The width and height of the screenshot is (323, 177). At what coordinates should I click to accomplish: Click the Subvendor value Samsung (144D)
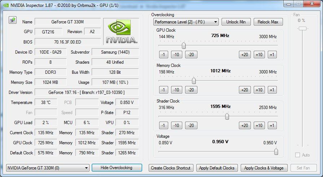coord(115,52)
